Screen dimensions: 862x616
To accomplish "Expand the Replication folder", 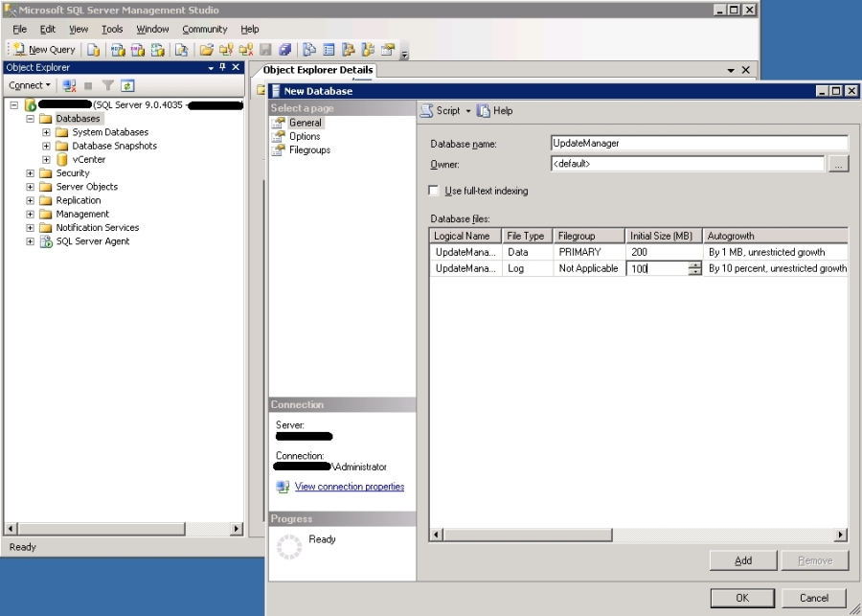I will pyautogui.click(x=31, y=200).
